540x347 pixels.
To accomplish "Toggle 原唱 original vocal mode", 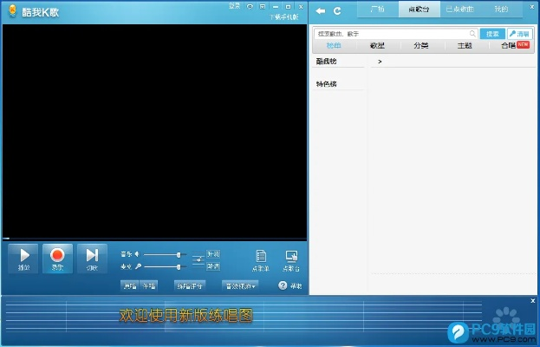I will (129, 285).
